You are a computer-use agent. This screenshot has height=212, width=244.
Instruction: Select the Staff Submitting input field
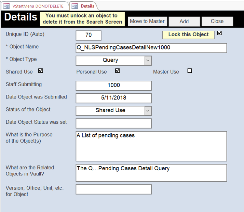[113, 85]
